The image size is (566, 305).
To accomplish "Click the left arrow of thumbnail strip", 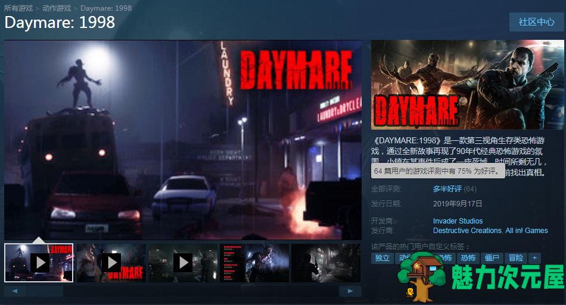I will coord(15,291).
